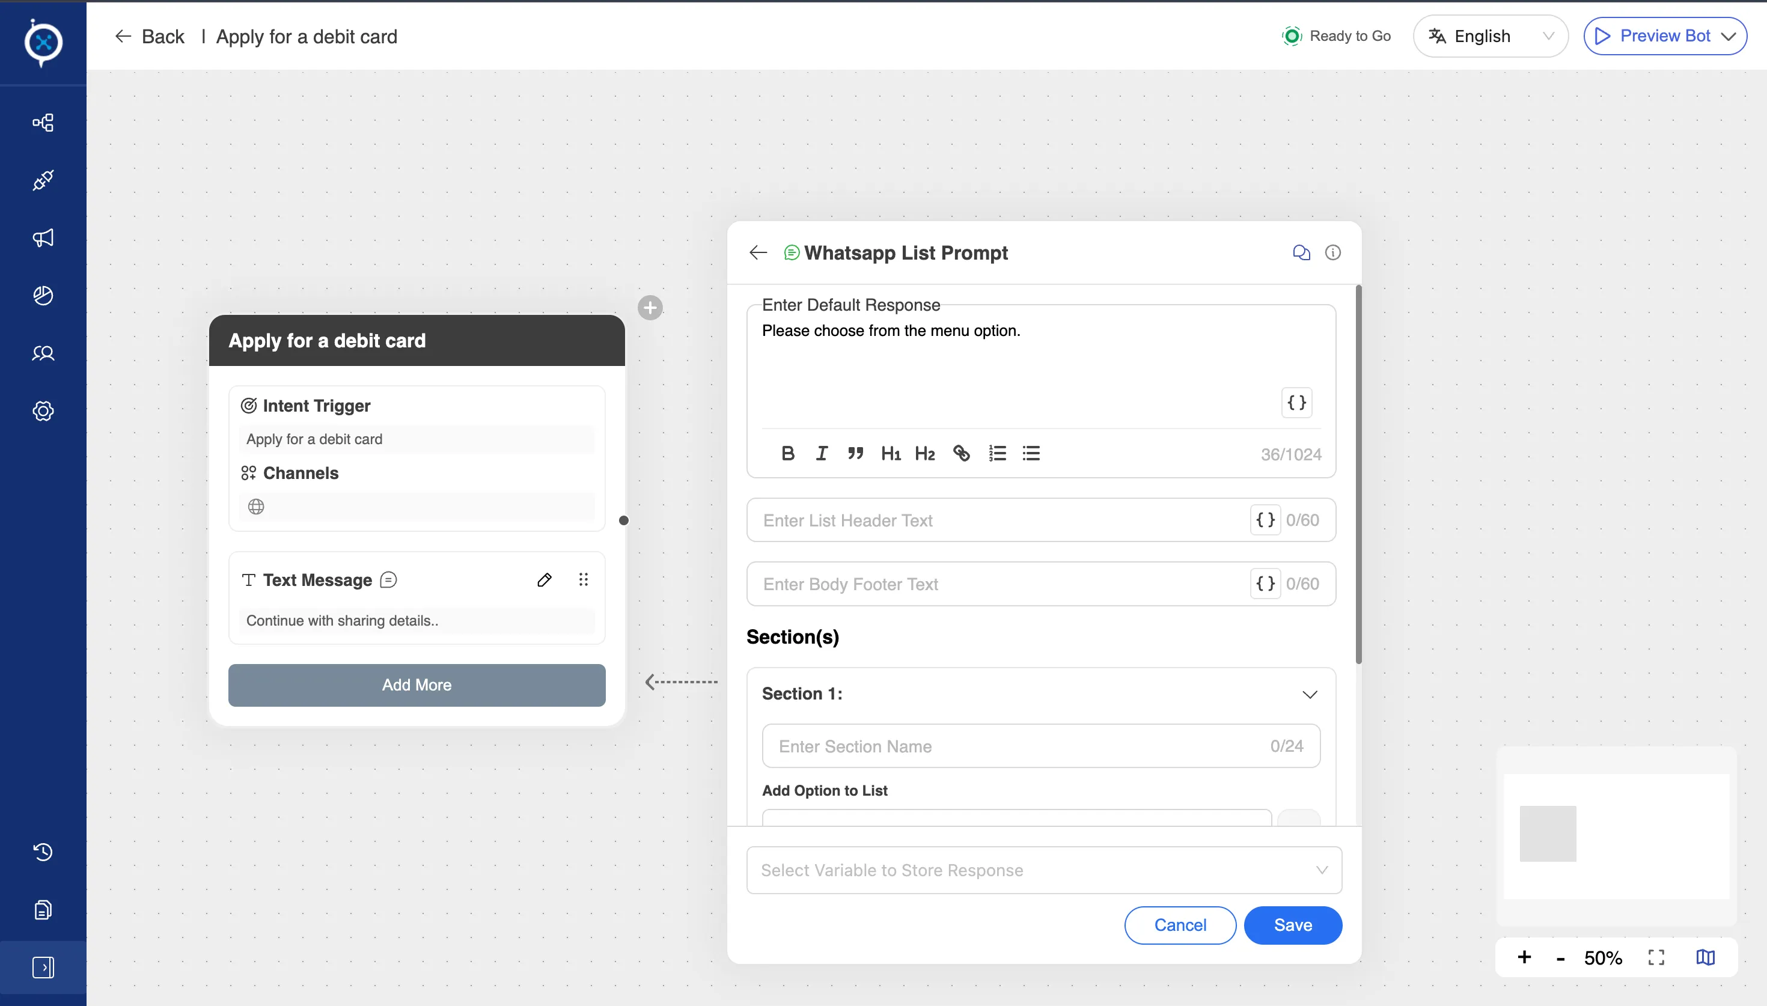
Task: Open the English language dropdown
Action: [1490, 36]
